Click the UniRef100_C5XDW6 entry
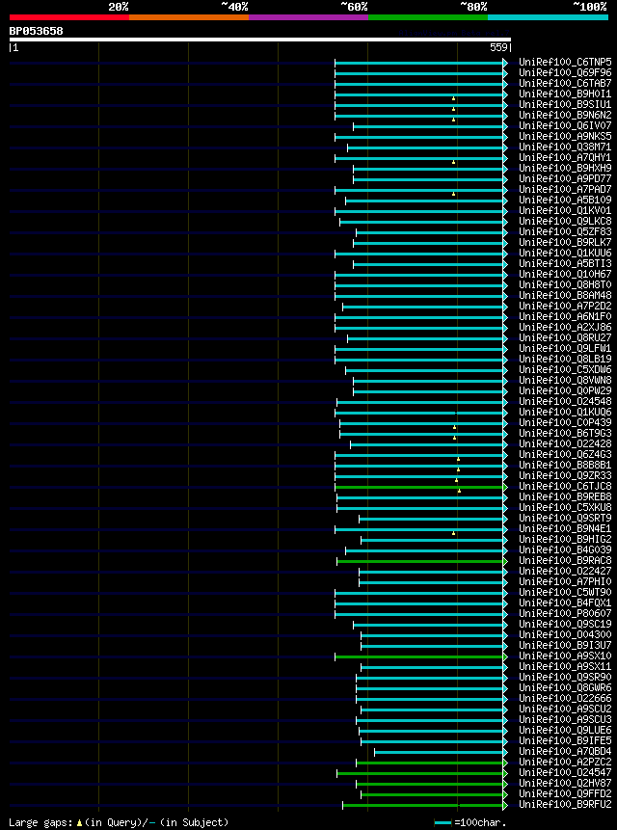This screenshot has height=830, width=617. pos(565,369)
